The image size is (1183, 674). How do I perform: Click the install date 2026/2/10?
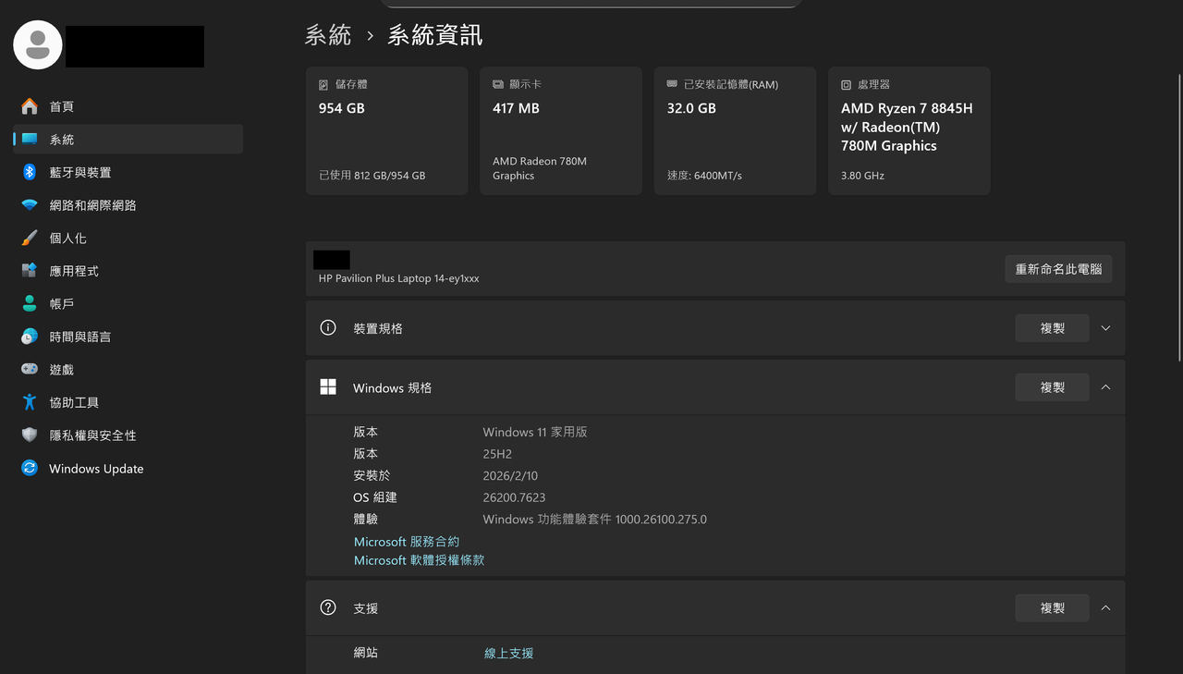click(510, 475)
